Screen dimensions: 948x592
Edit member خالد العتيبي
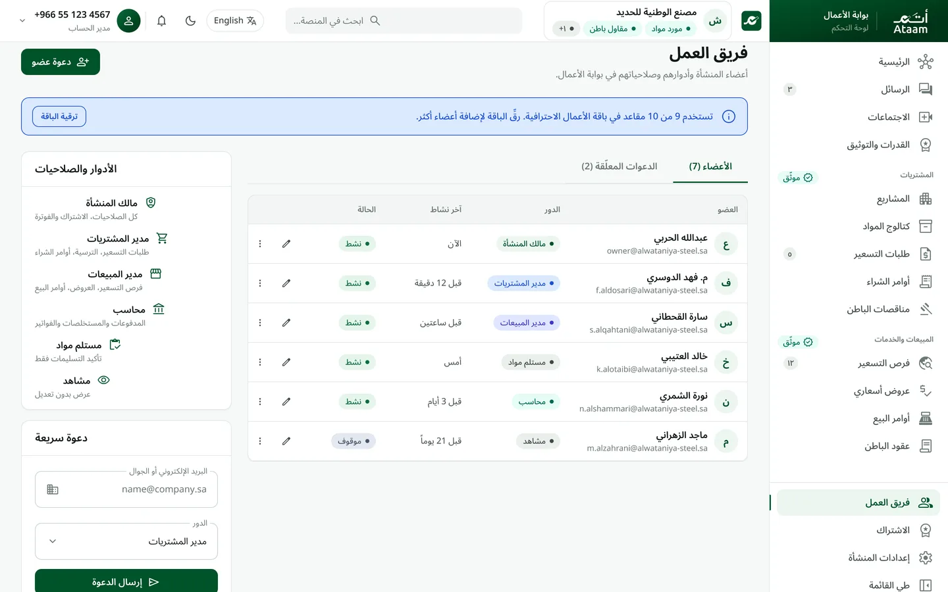pos(286,362)
